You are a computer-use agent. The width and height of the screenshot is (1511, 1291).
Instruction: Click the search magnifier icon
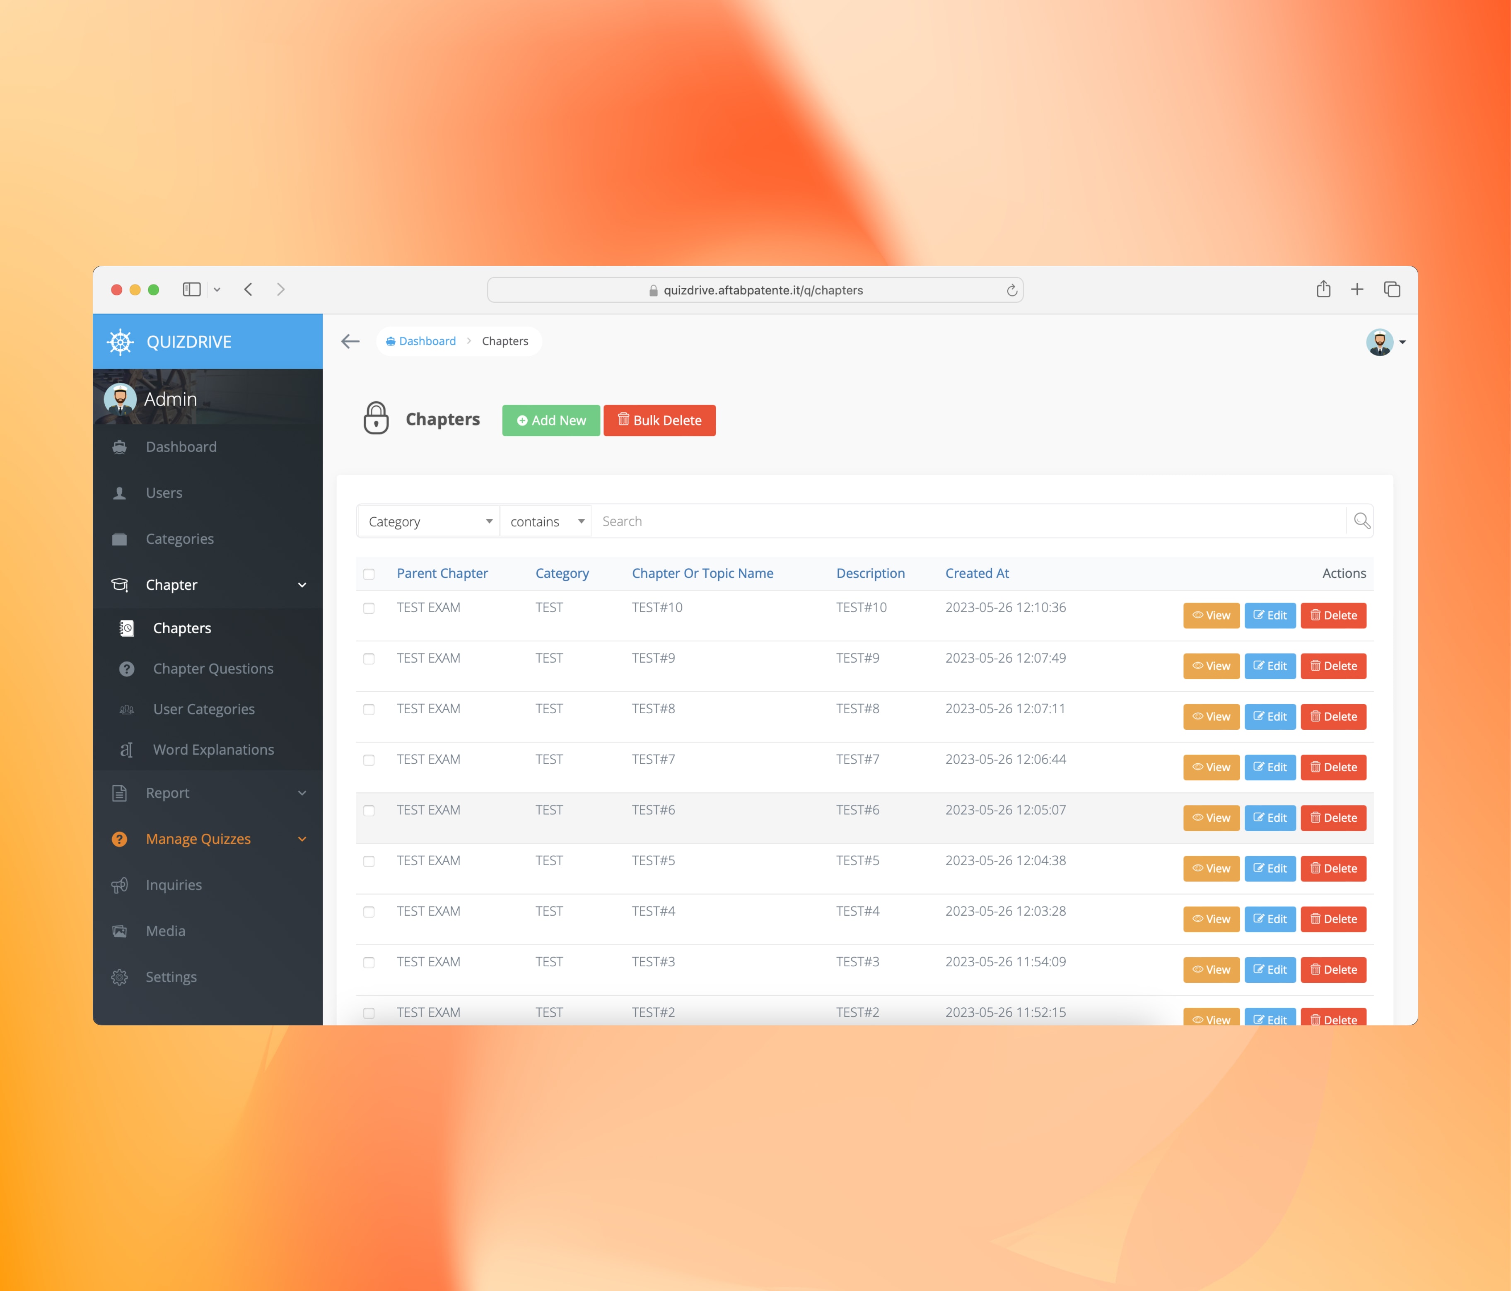pyautogui.click(x=1361, y=521)
